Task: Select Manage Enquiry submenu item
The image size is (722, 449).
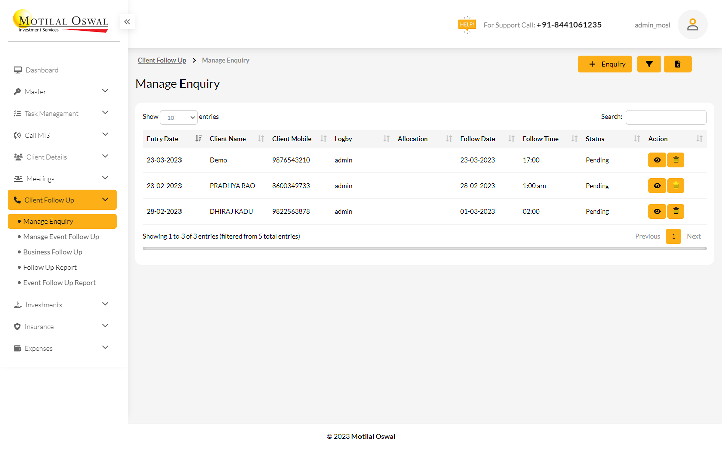Action: (x=62, y=221)
